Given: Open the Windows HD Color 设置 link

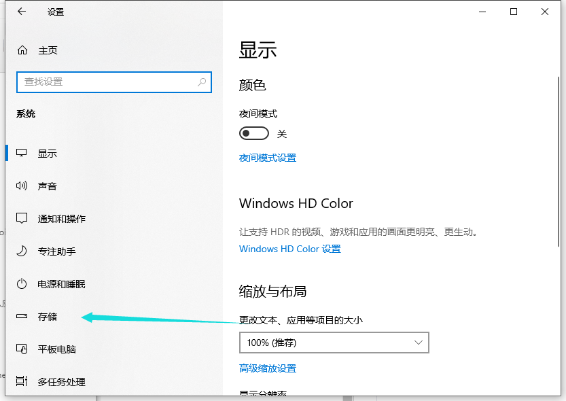Looking at the screenshot, I should (289, 249).
